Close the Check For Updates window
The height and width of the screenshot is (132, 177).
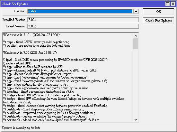(173, 4)
